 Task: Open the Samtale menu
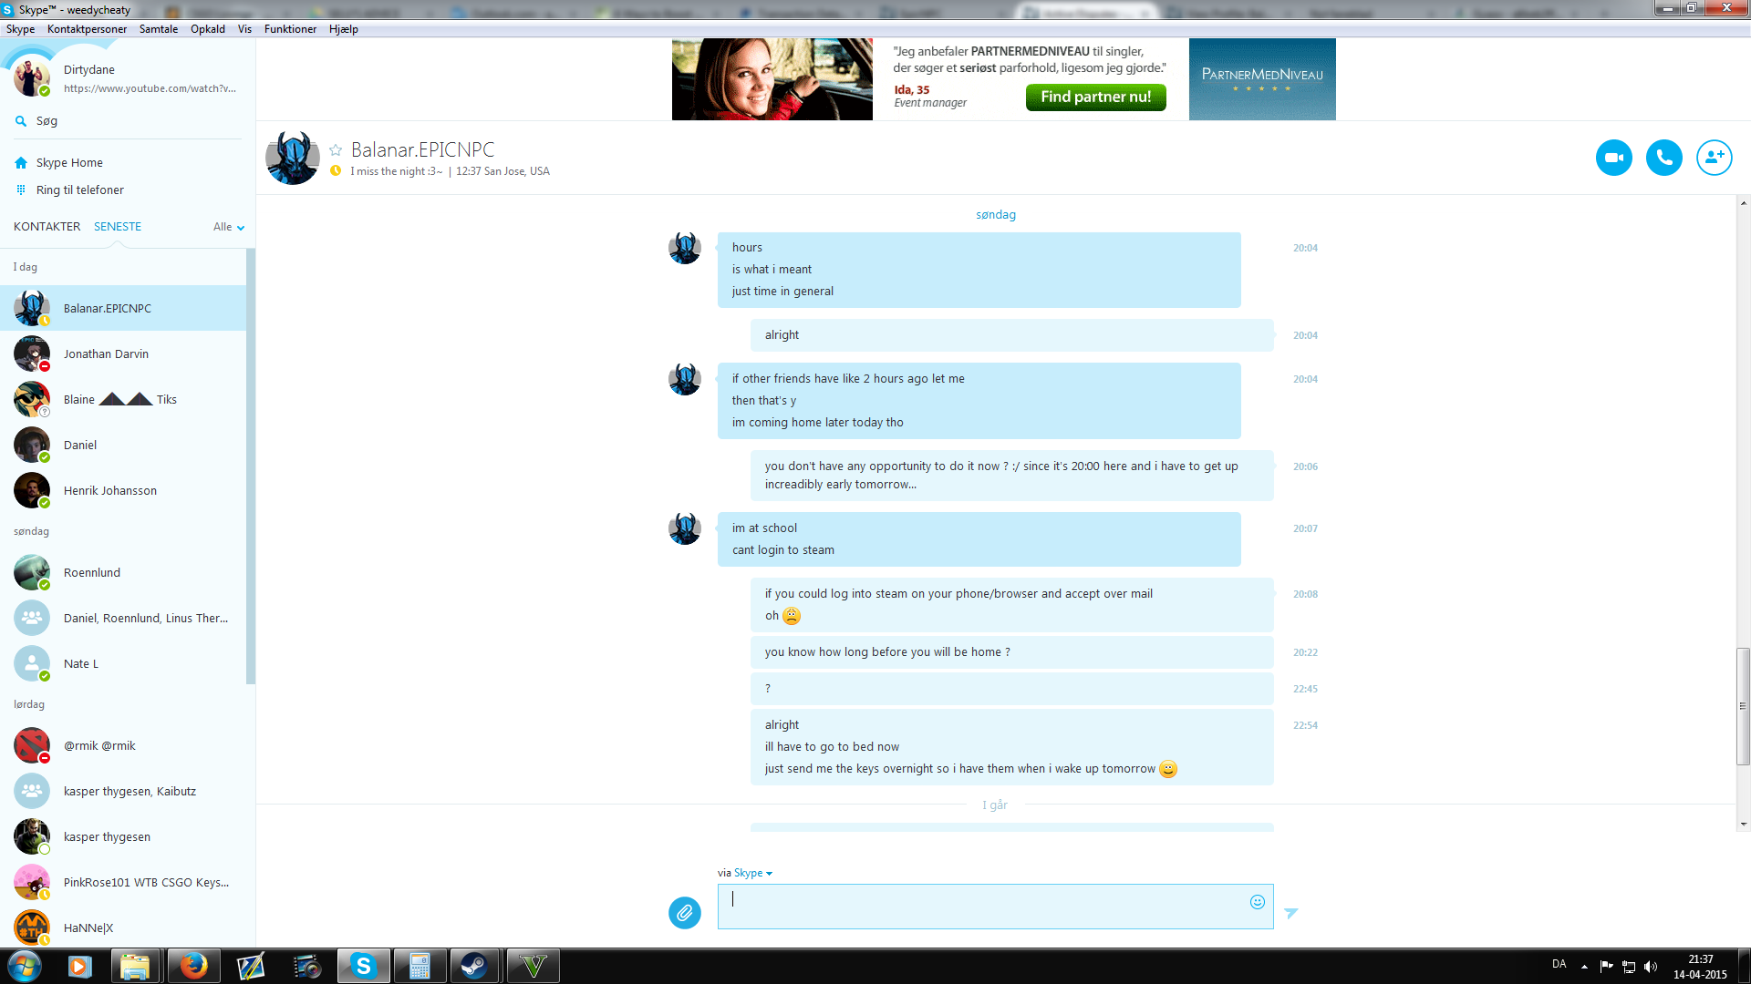point(158,29)
